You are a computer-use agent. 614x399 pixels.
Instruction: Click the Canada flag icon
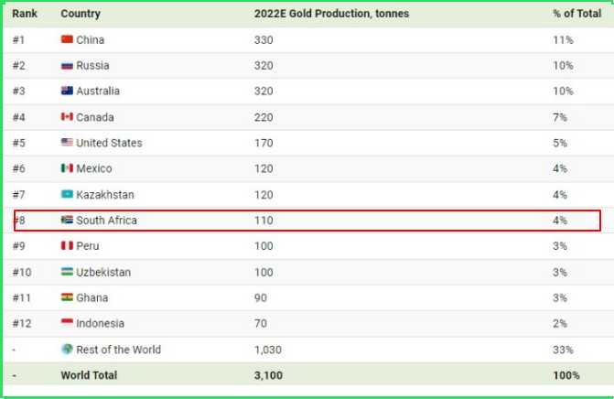[67, 117]
